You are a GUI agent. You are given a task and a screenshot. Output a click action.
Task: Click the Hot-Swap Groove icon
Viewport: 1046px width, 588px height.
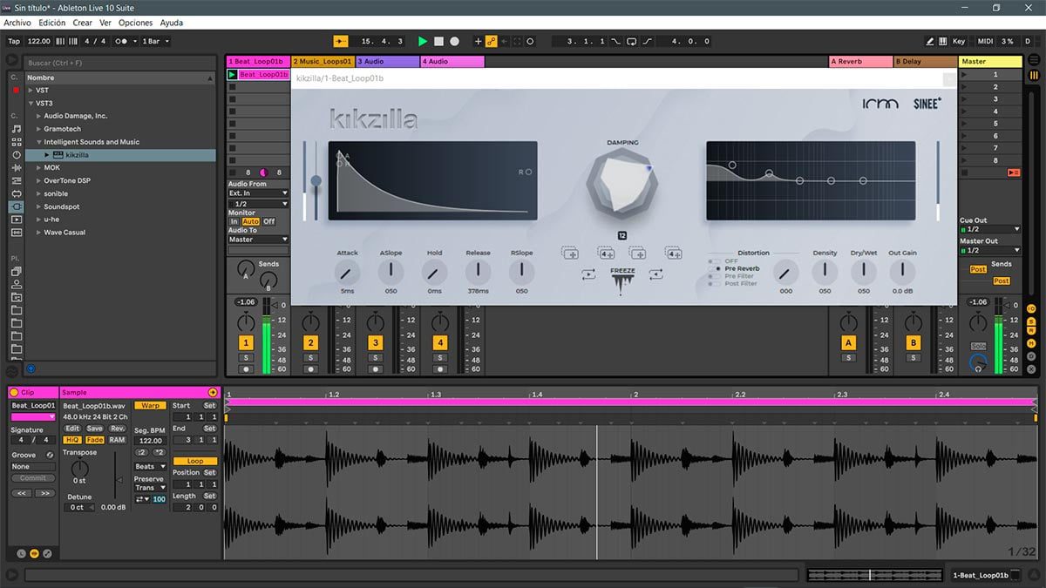[50, 455]
